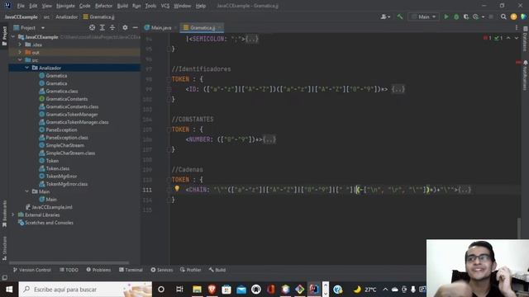The height and width of the screenshot is (297, 529).
Task: Click the stop process icon in toolbar
Action: [x=491, y=16]
